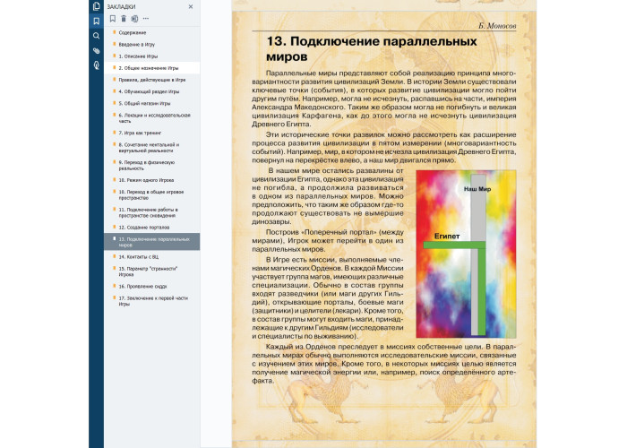The height and width of the screenshot is (448, 627).
Task: Click the expand bookmarks icon next to trash
Action: point(134,18)
